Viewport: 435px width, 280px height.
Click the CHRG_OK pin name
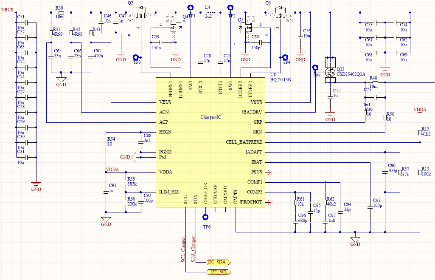(205, 193)
